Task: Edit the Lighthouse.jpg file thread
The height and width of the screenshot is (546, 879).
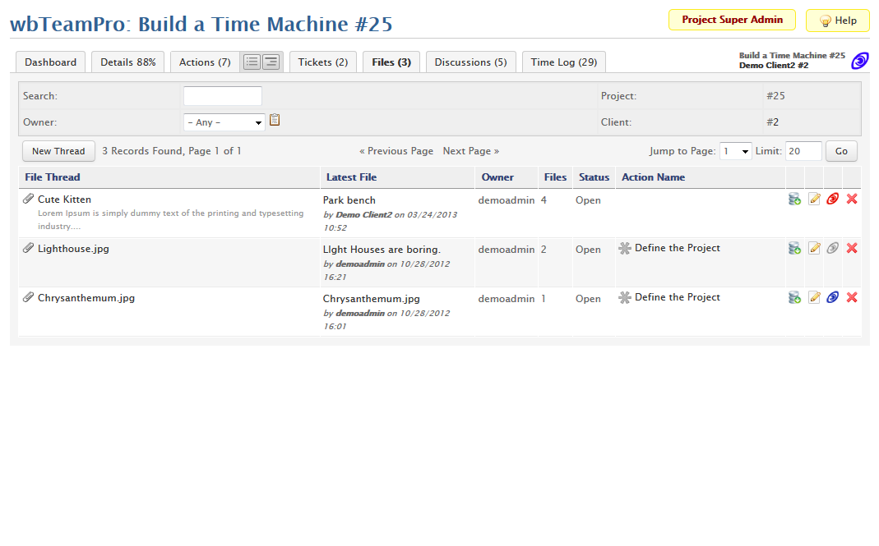Action: [814, 248]
